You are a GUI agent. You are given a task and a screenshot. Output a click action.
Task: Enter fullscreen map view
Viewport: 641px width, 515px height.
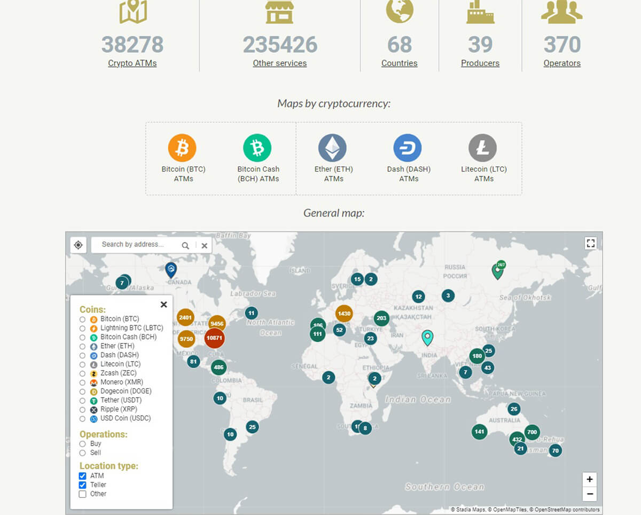(x=590, y=244)
